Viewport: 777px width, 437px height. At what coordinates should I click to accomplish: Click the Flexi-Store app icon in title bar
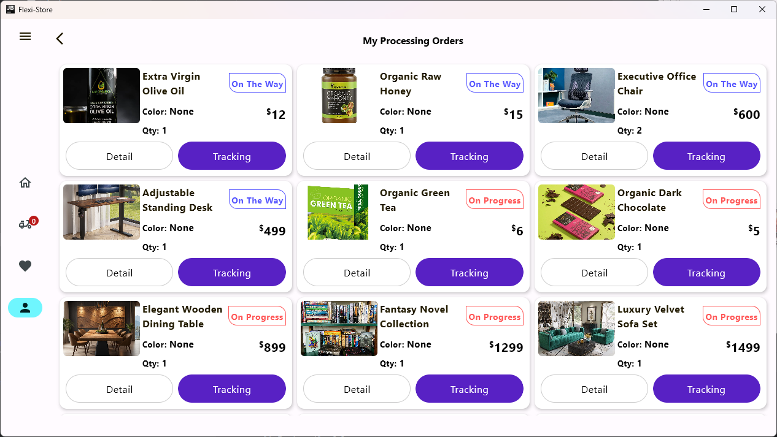click(x=10, y=9)
